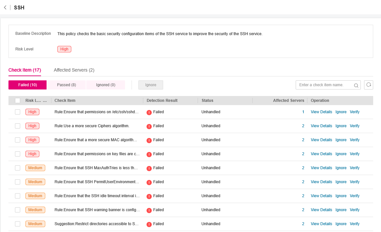Image resolution: width=381 pixels, height=232 pixels.
Task: Click the Medium badge on the MaxAuthTries row
Action: coord(35,168)
